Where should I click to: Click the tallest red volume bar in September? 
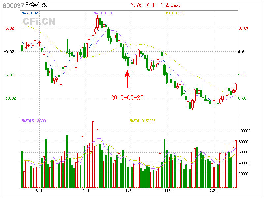coord(93,154)
